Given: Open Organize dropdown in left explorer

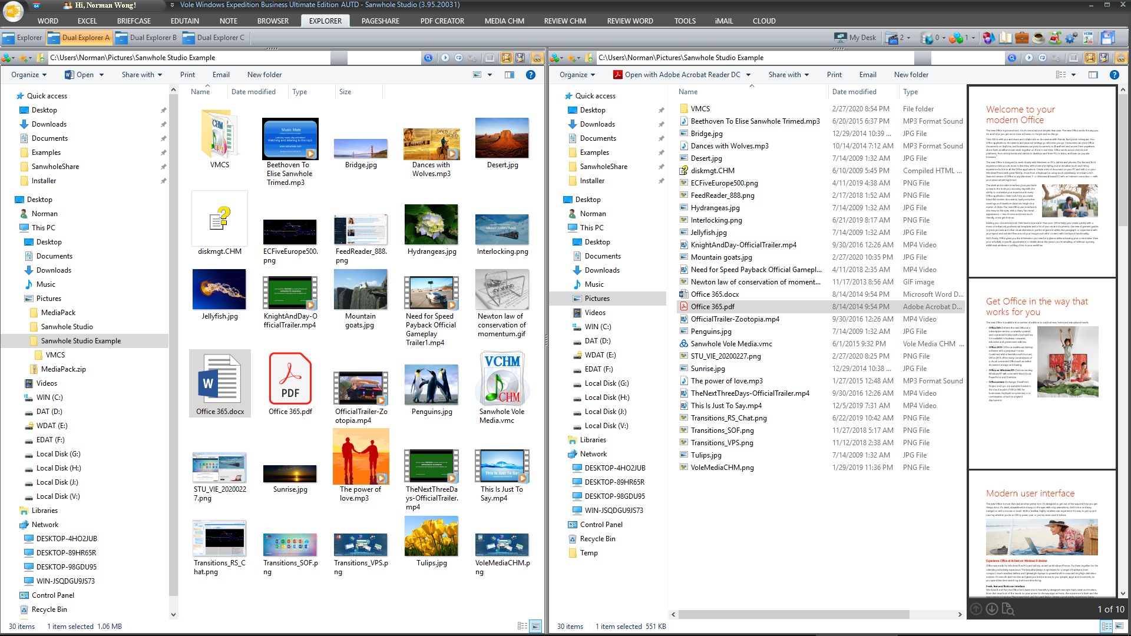Looking at the screenshot, I should [28, 75].
